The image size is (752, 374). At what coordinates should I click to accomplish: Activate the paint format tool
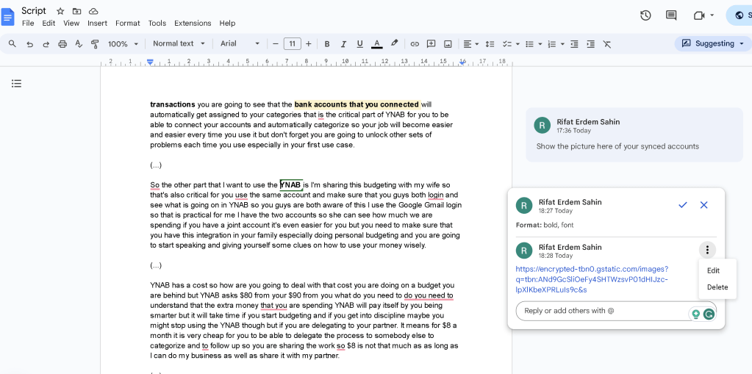[95, 44]
